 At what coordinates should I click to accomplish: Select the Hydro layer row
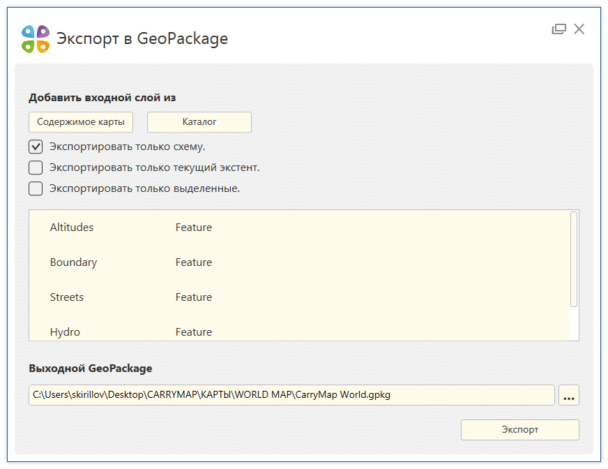299,328
